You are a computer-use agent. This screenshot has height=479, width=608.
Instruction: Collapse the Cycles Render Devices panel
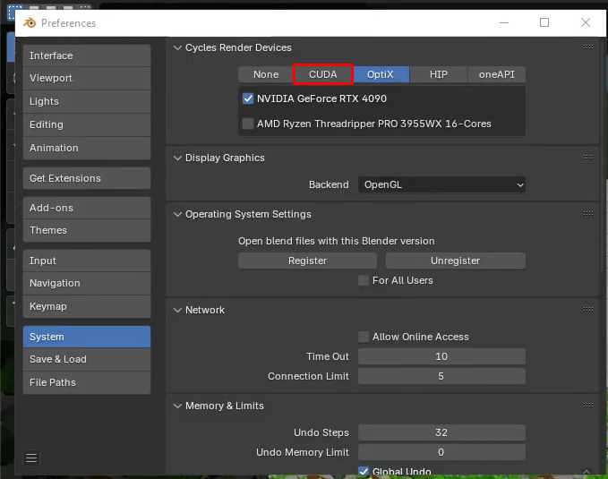(x=177, y=47)
